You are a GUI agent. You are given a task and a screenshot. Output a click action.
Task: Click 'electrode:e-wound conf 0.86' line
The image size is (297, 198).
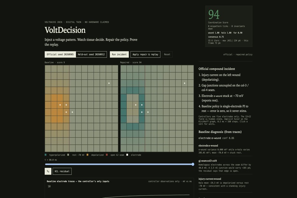[216, 138]
